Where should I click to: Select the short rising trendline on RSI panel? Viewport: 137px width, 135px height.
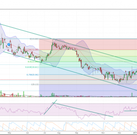(50, 107)
